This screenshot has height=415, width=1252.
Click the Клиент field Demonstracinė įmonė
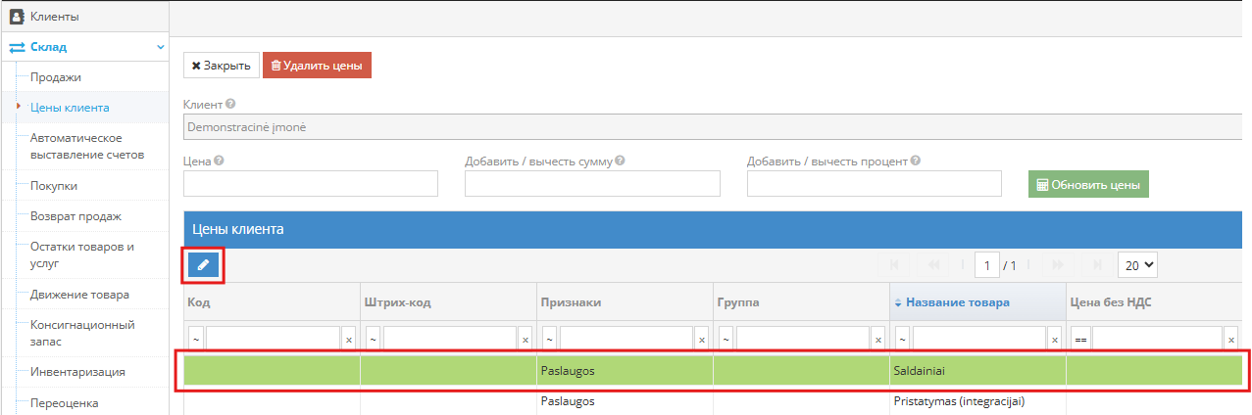coord(713,127)
